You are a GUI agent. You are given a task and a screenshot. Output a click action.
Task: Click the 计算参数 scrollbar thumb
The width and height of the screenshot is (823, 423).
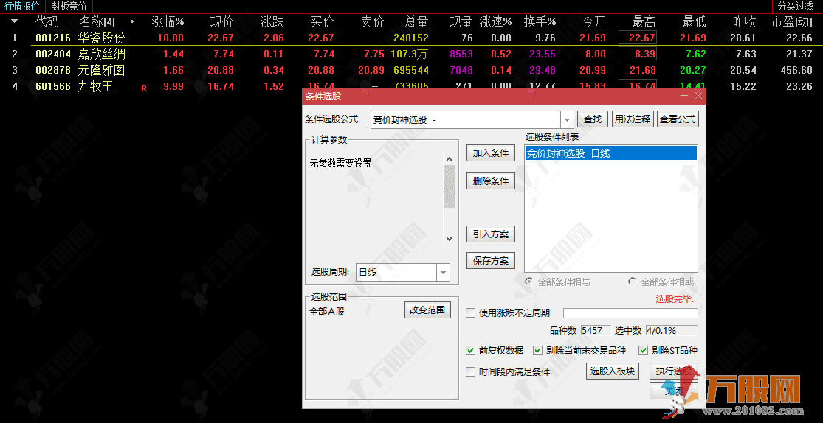[449, 186]
